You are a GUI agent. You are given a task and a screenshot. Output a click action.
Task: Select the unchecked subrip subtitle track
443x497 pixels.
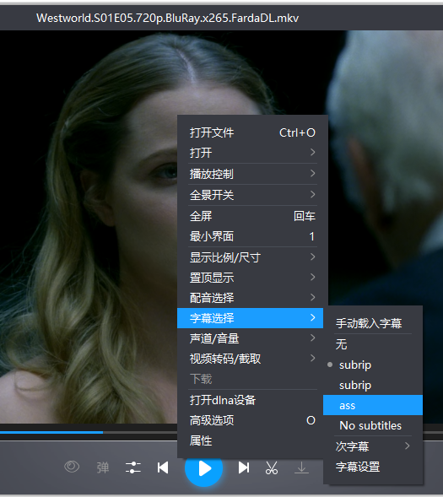[373, 385]
